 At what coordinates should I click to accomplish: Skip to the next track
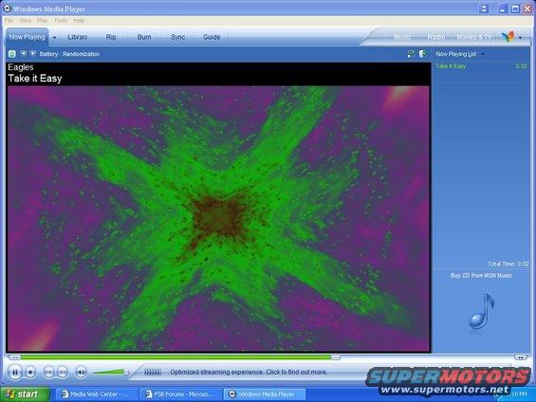tap(63, 372)
